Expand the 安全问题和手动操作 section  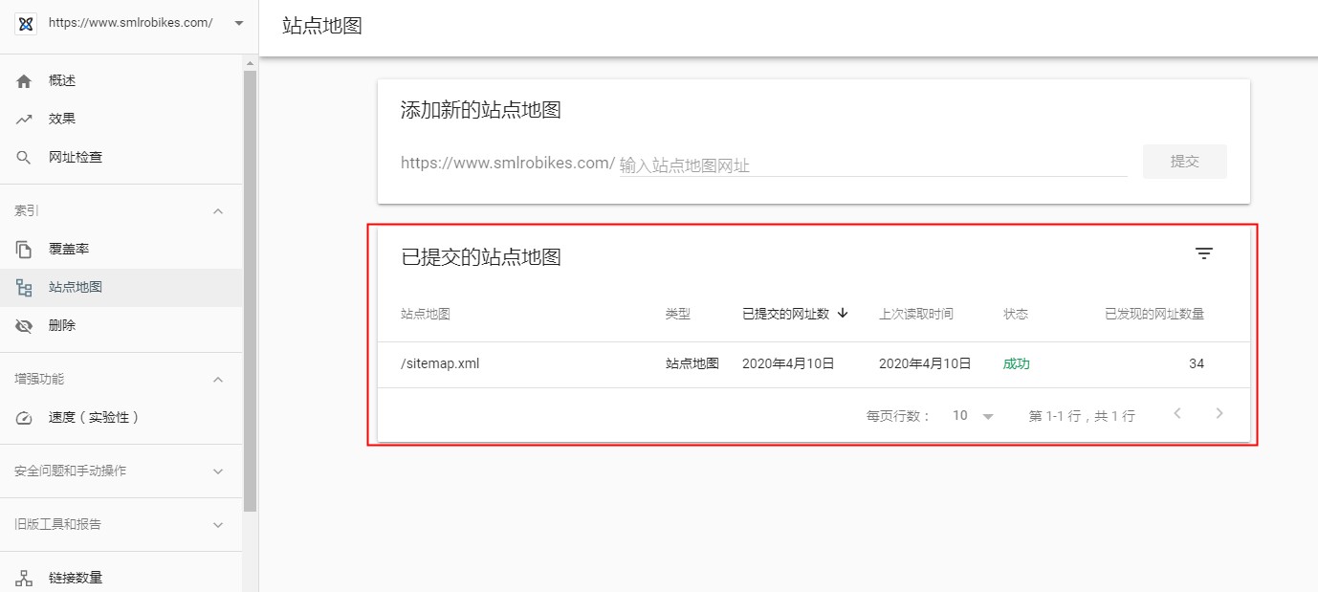coord(218,471)
